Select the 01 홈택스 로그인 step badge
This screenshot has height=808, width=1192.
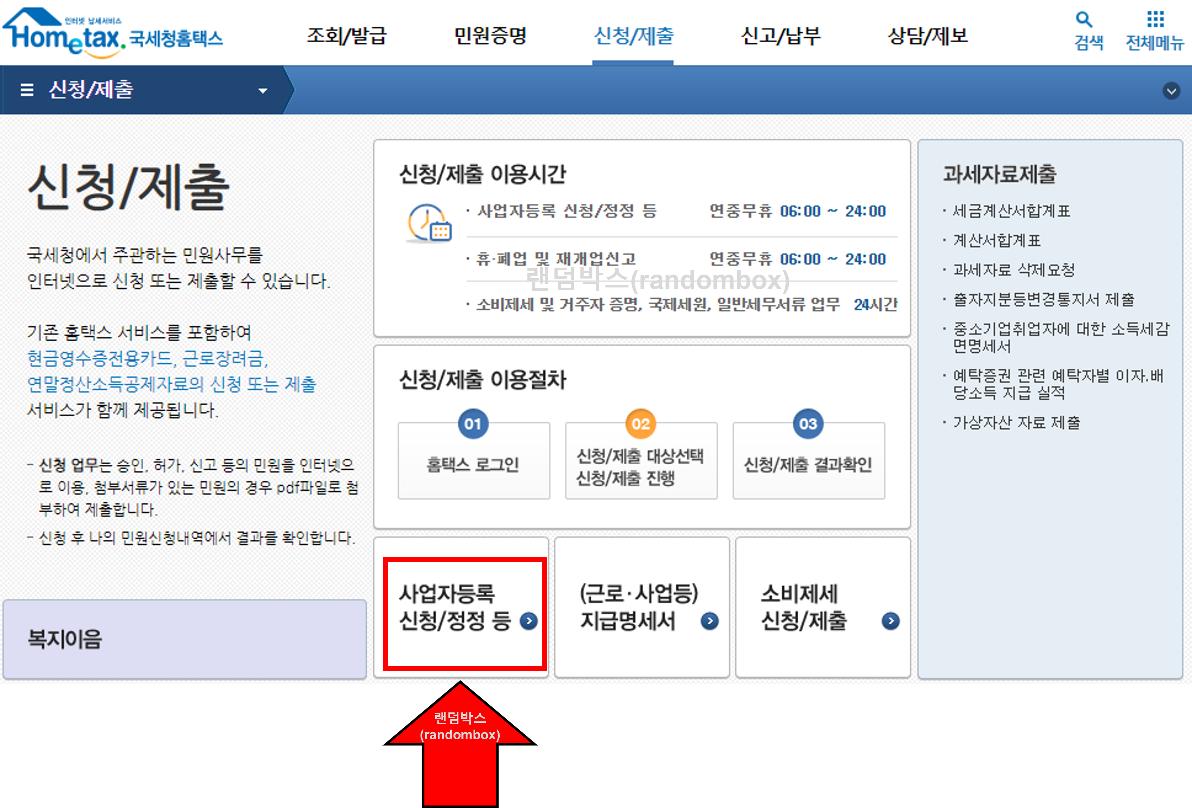(472, 424)
